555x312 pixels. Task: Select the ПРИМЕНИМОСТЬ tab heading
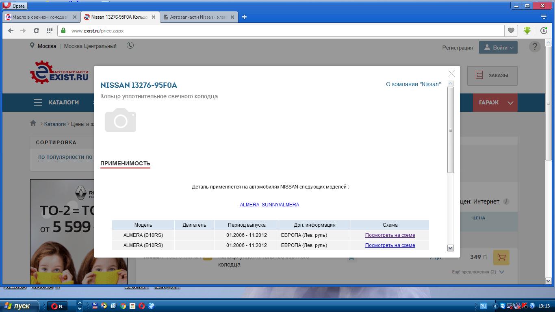(125, 163)
